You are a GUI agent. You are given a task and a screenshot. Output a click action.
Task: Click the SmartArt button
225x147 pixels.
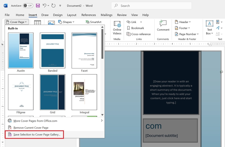(93, 22)
